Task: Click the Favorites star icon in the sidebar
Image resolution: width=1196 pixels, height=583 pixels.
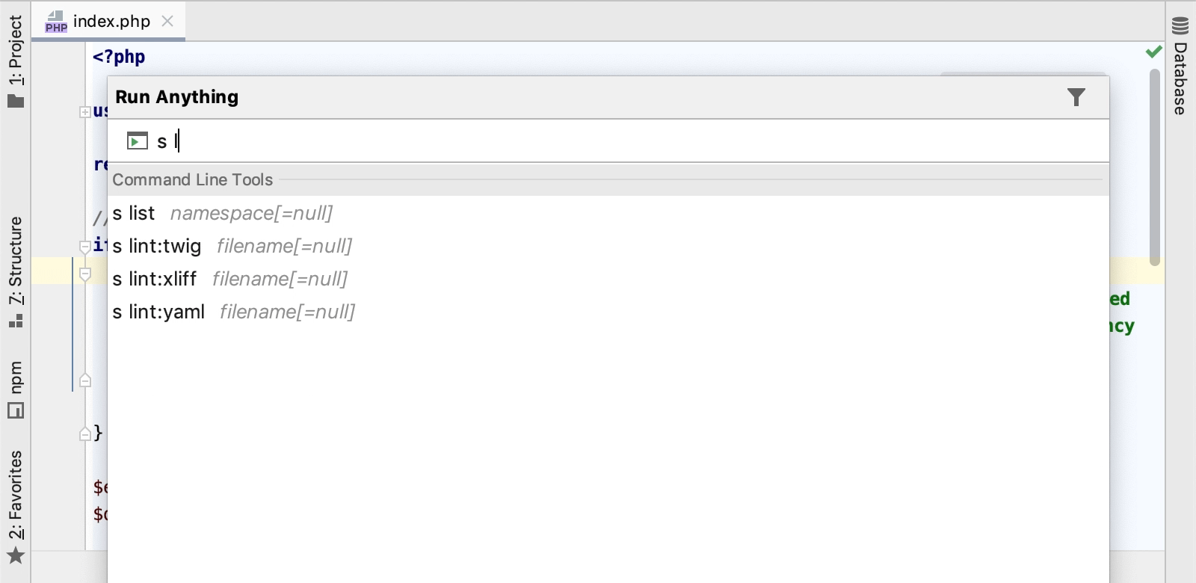Action: pos(16,556)
